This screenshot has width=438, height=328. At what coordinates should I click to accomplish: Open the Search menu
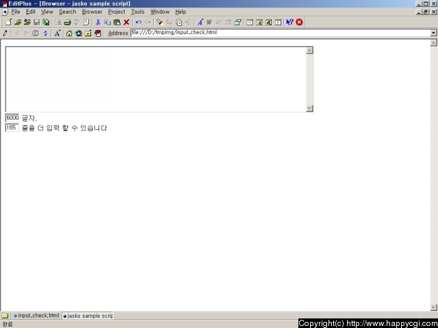pos(68,12)
